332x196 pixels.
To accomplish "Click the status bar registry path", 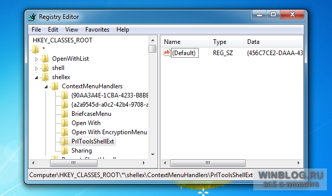I will click(x=141, y=175).
